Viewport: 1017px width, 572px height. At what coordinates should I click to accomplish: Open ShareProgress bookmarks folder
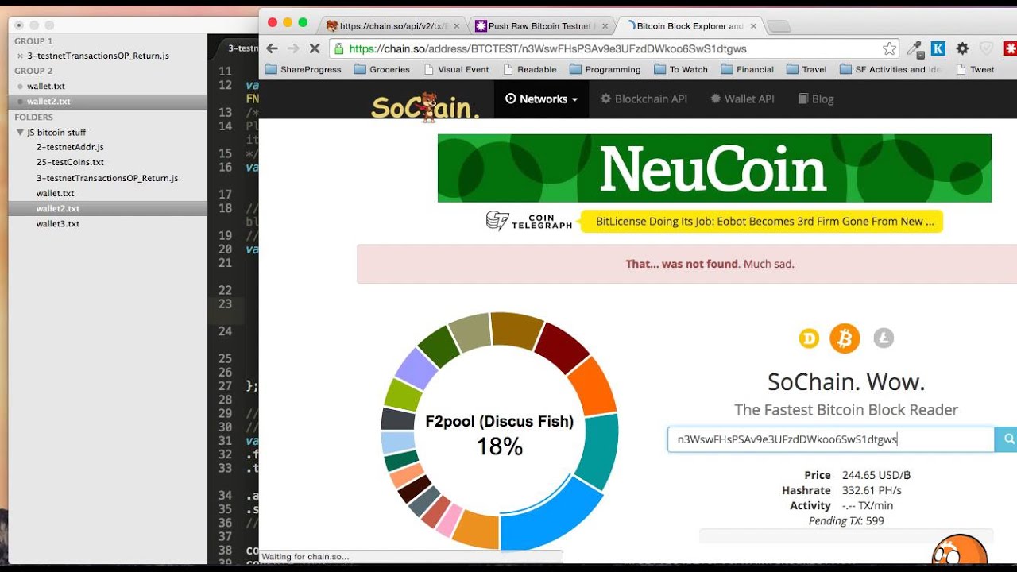(x=303, y=69)
